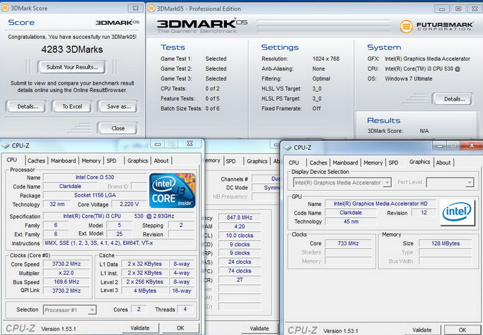Click OK in left CPU-Z
483x335 pixels.
pos(180,328)
